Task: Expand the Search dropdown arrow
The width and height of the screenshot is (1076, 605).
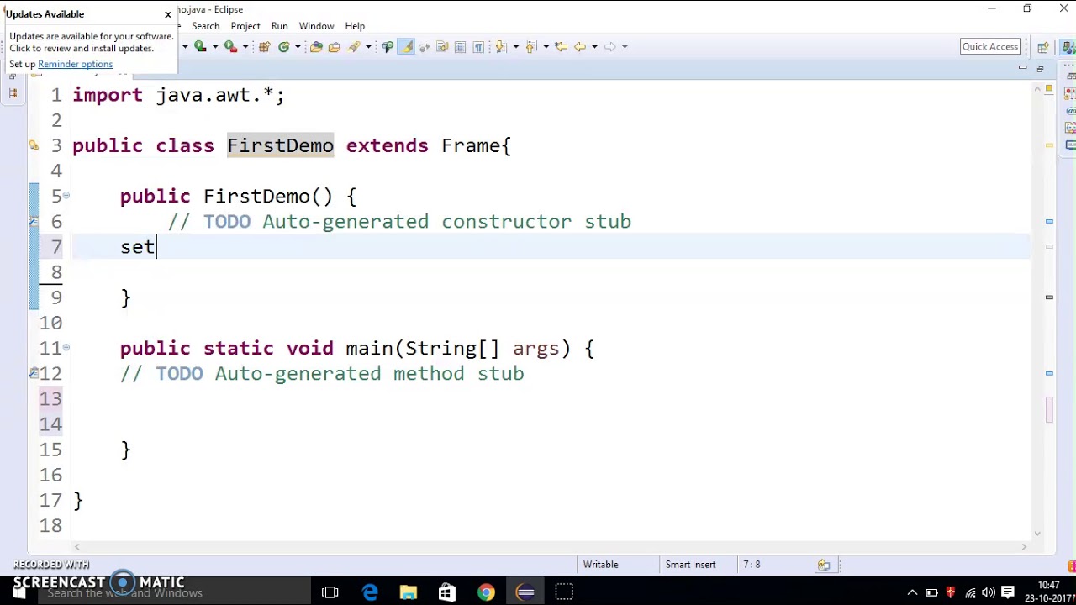Action: (368, 47)
